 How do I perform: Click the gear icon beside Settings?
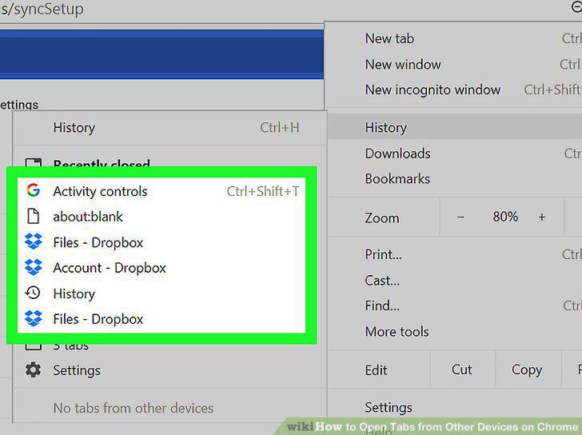[34, 369]
